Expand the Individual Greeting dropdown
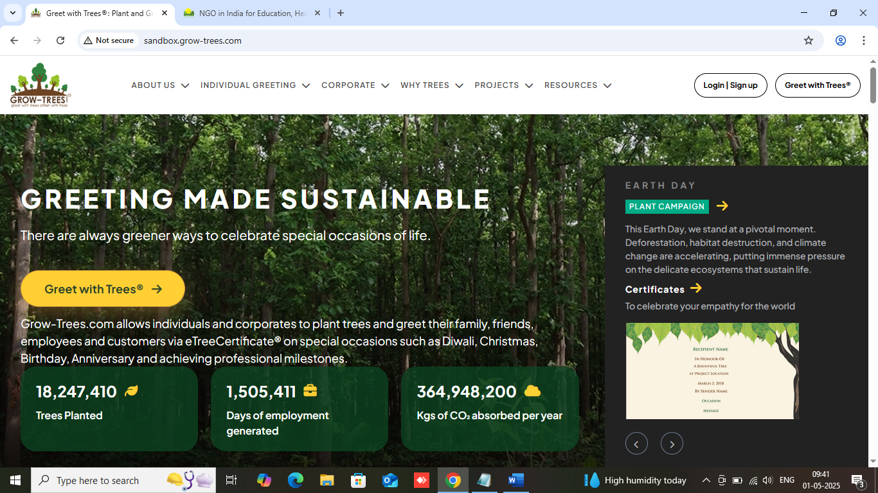This screenshot has width=878, height=493. coord(255,85)
